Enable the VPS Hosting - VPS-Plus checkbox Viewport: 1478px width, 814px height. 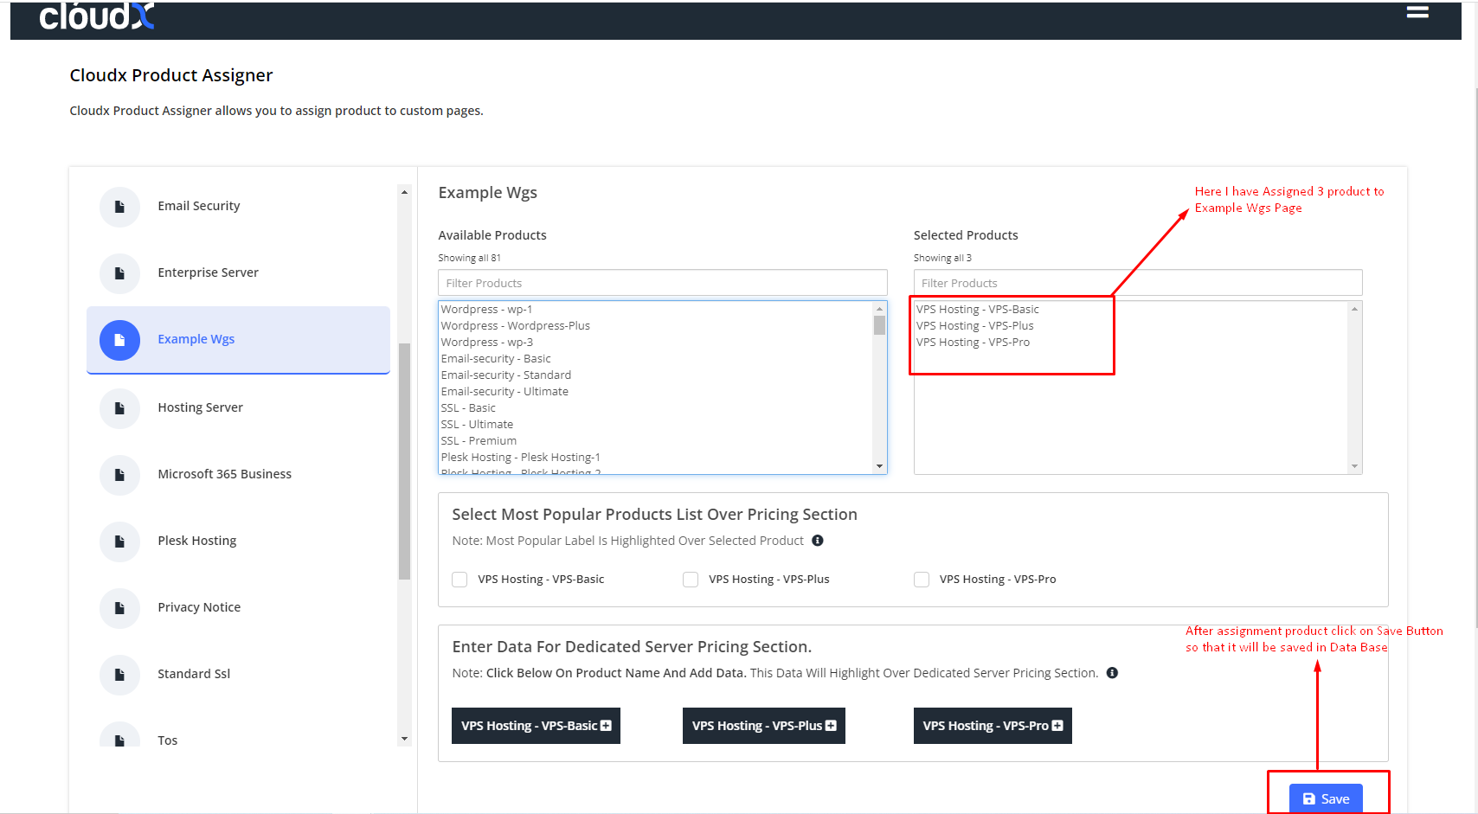coord(691,580)
